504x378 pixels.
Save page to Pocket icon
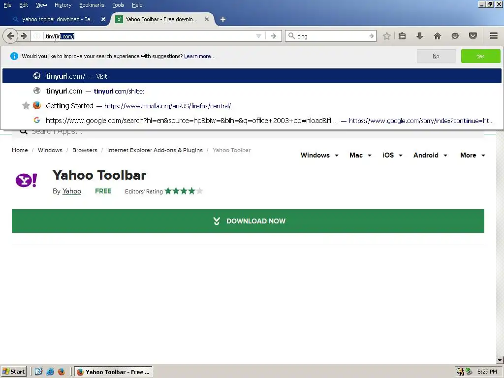coord(473,36)
